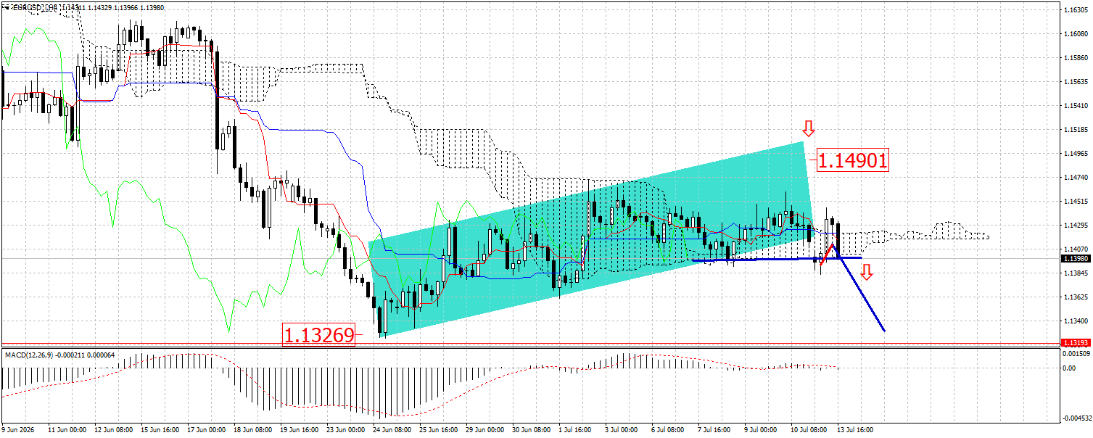The image size is (1093, 438).
Task: Click the 1.15185 value on price axis
Action: coord(1074,130)
